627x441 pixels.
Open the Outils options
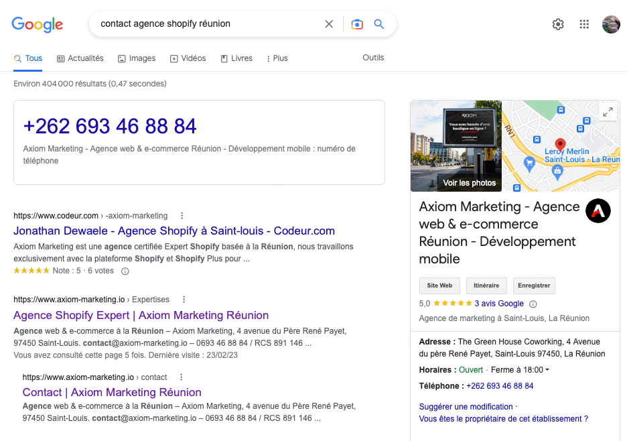373,58
